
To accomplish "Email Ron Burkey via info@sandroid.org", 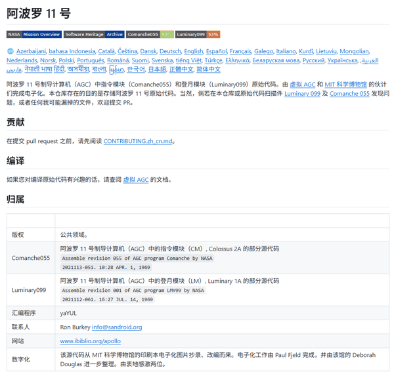I will click(117, 327).
